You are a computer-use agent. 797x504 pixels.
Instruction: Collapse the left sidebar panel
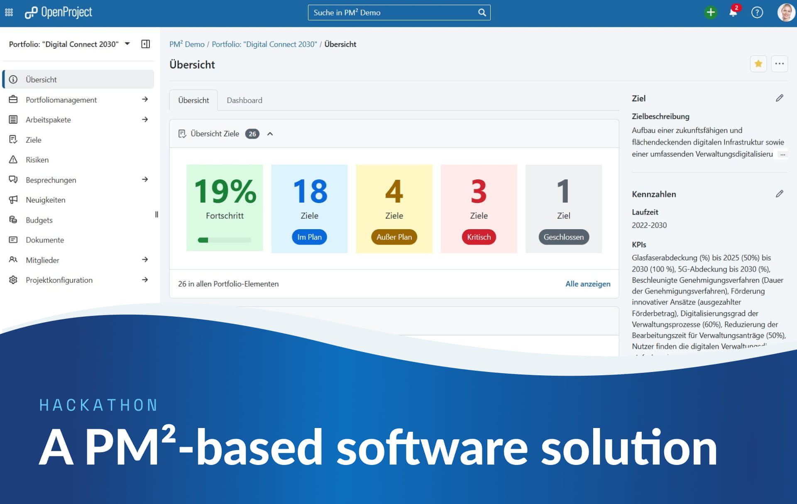[145, 44]
